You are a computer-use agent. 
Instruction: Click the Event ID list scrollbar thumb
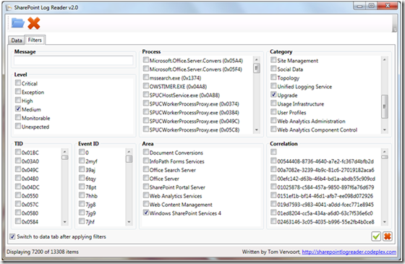pos(129,158)
